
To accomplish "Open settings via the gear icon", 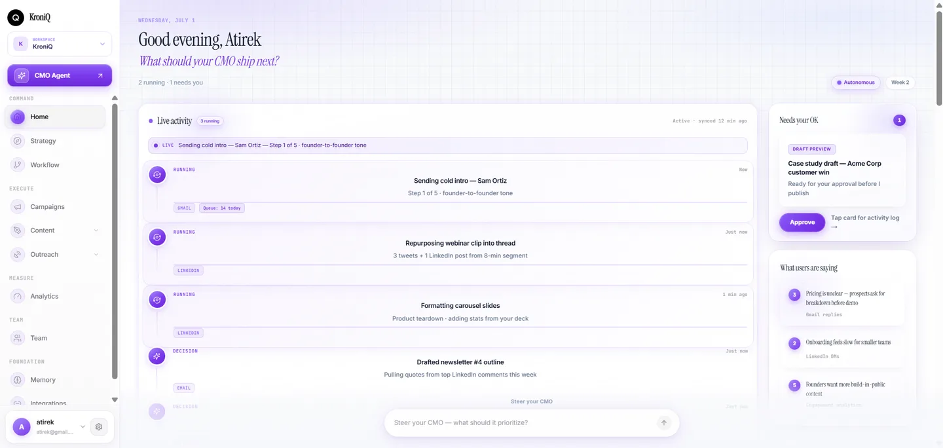I will 99,427.
